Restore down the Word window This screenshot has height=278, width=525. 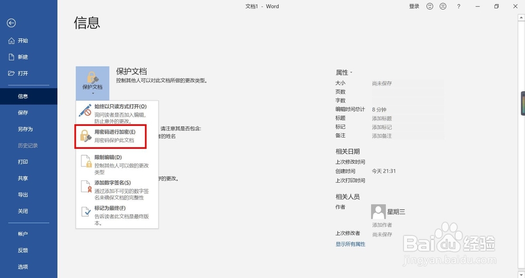(x=497, y=6)
